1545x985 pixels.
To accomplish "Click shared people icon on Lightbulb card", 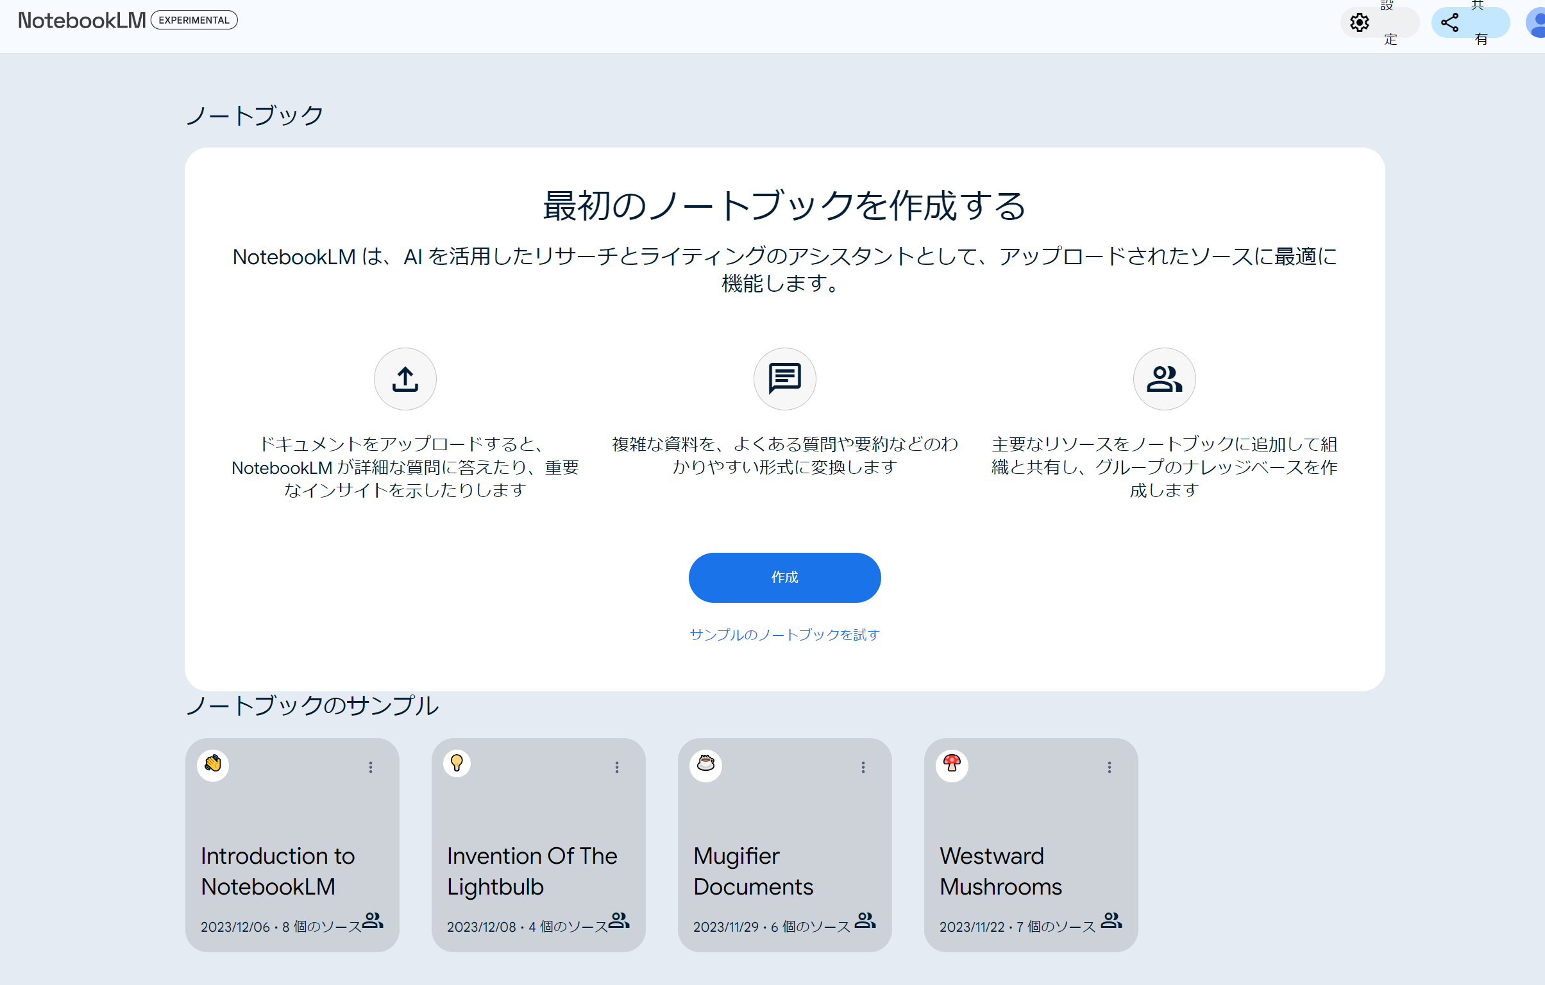I will pyautogui.click(x=618, y=920).
